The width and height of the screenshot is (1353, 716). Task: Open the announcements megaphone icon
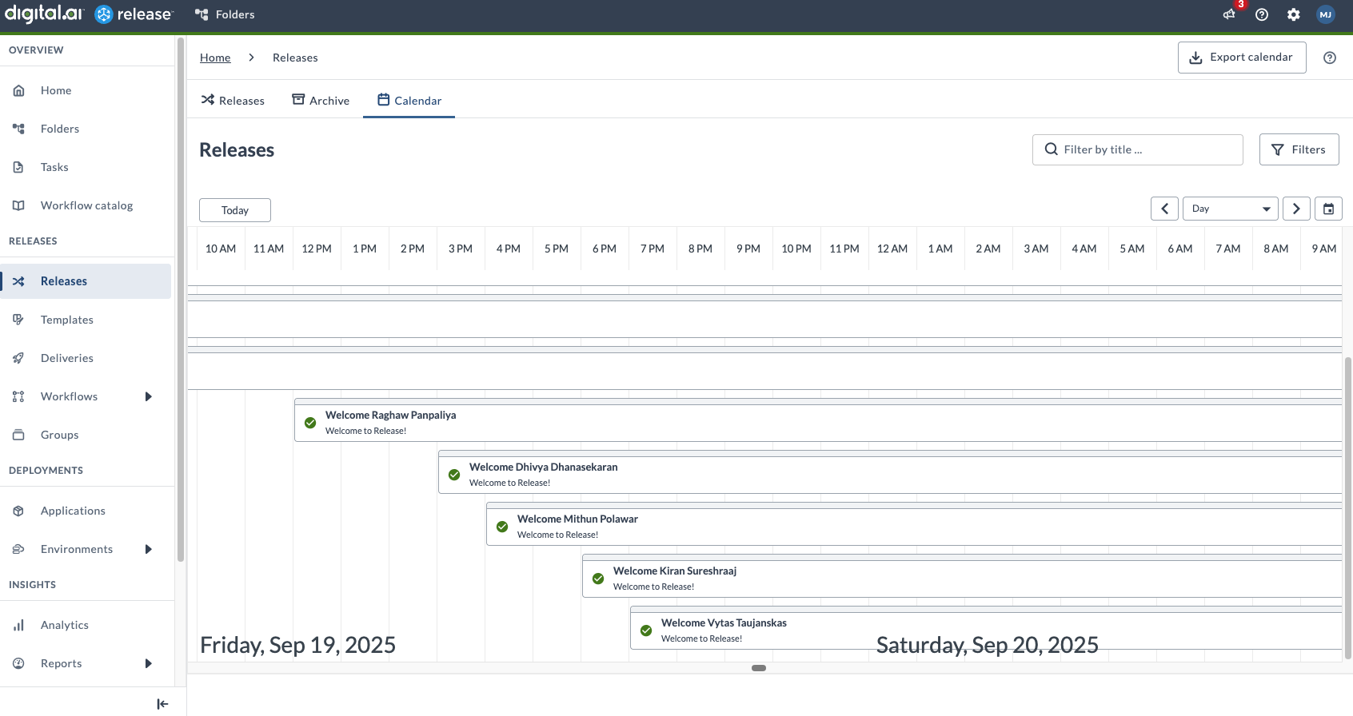(x=1229, y=14)
